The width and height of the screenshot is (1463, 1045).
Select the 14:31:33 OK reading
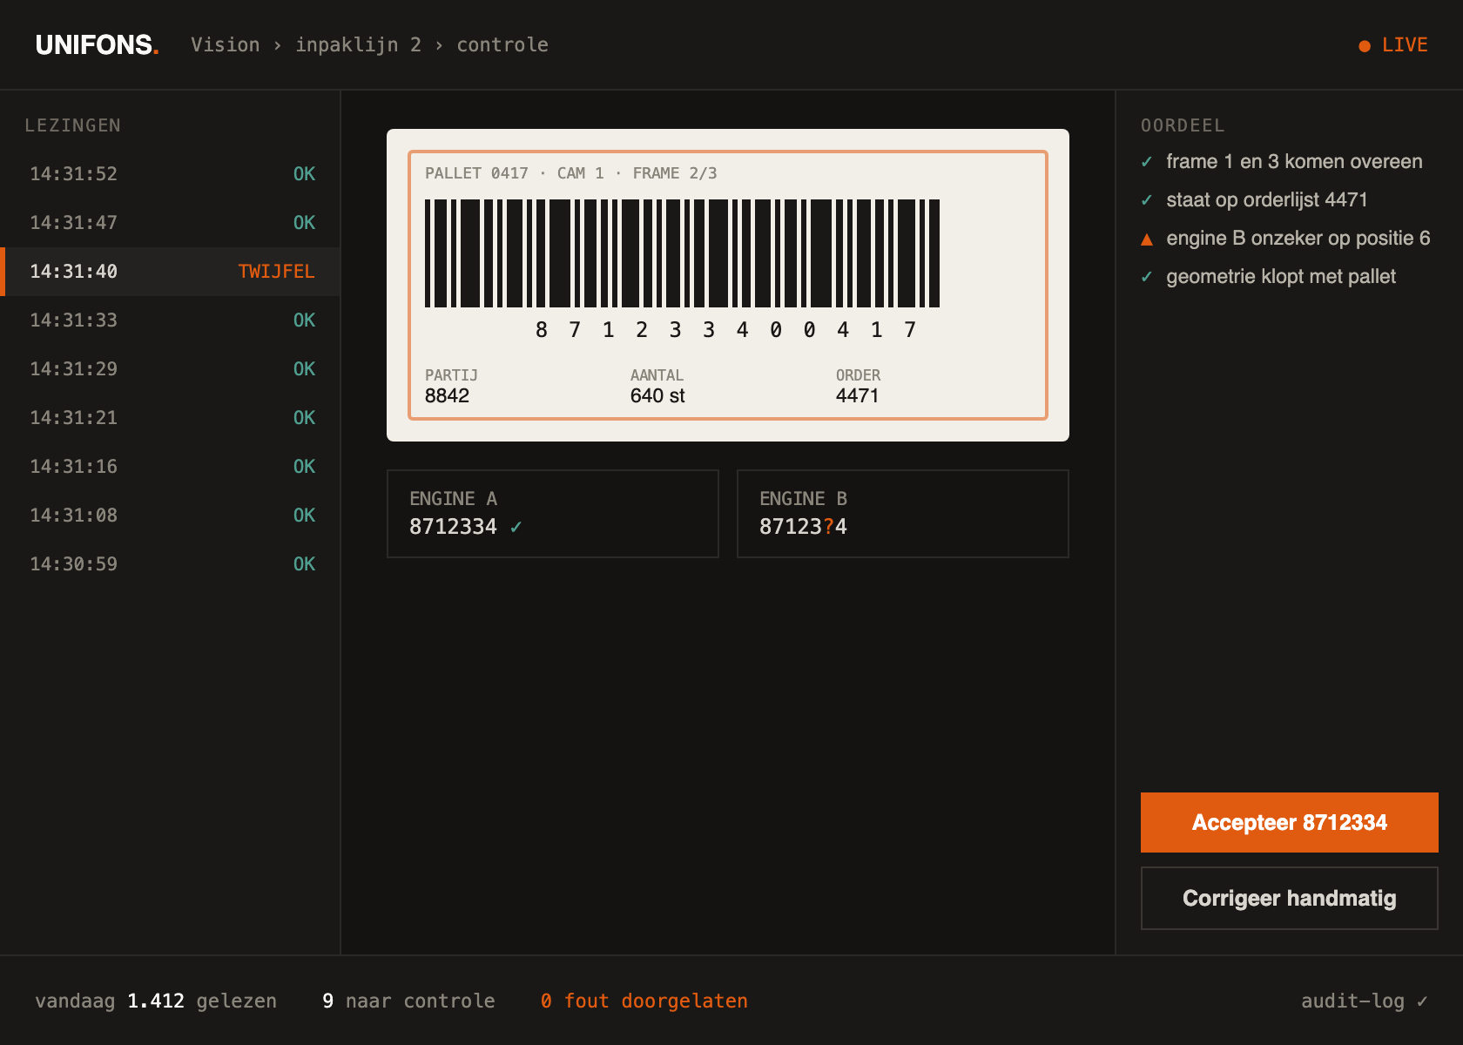[x=172, y=320]
